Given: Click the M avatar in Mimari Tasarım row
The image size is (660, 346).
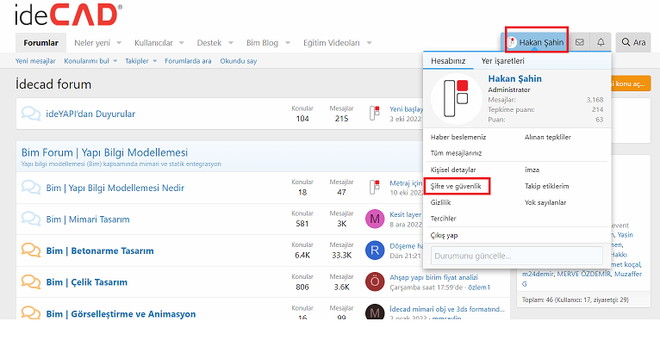Looking at the screenshot, I should pyautogui.click(x=375, y=219).
